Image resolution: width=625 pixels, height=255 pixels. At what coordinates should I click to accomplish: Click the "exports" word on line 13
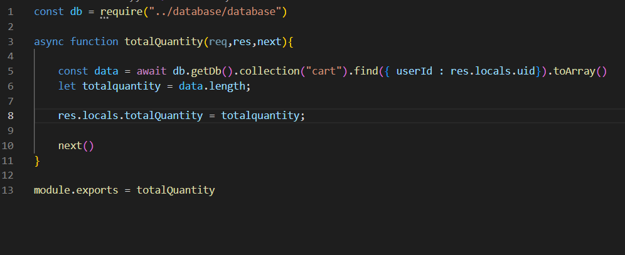(x=97, y=190)
